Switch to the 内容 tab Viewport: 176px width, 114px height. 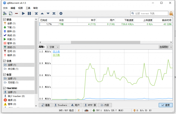105,105
